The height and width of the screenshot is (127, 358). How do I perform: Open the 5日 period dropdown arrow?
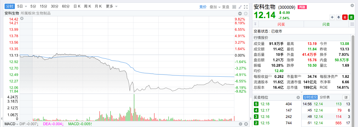tap(25, 7)
